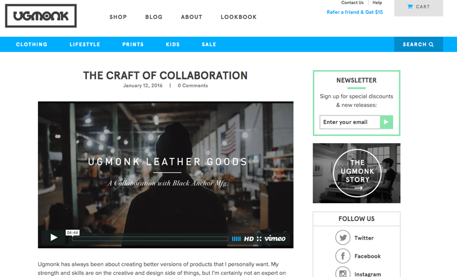Viewport: 457px width, 277px height.
Task: Open The Ugmonk Story banner
Action: coord(357,173)
